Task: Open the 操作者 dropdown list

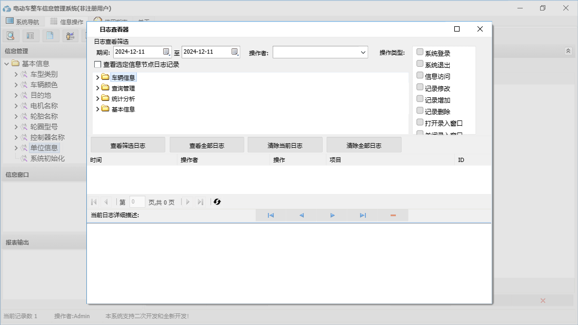Action: [363, 52]
